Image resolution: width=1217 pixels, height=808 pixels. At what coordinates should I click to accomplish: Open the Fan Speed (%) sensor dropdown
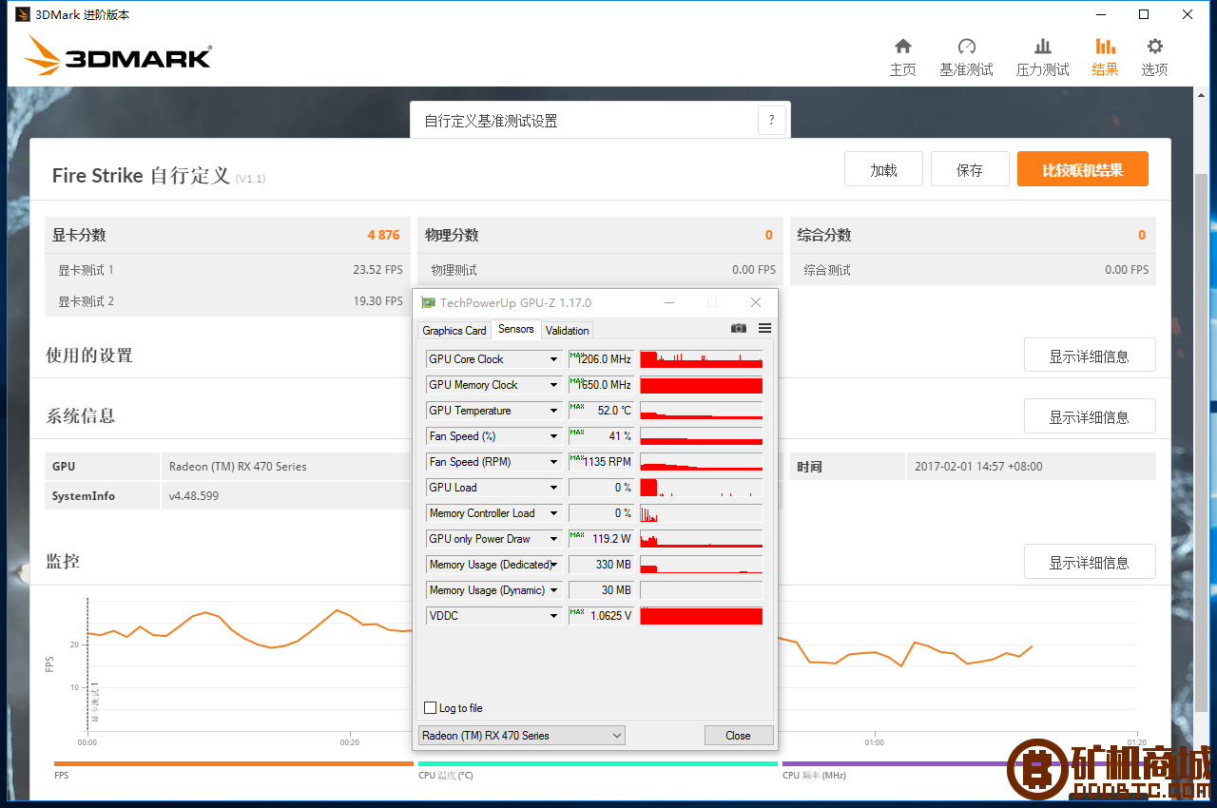pyautogui.click(x=554, y=436)
